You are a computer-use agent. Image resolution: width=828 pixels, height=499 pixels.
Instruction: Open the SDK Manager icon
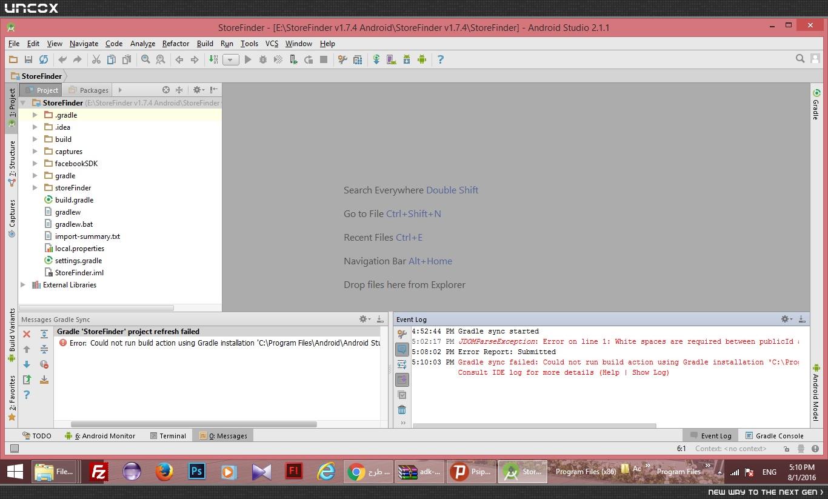point(407,59)
